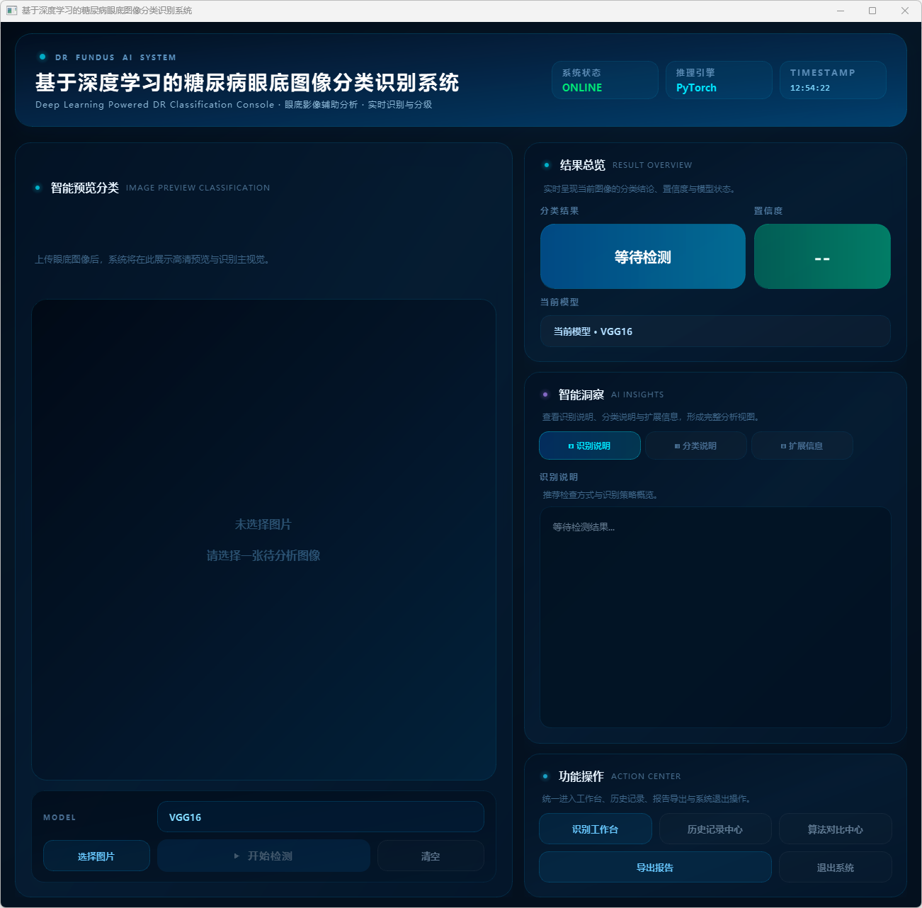Exit via the 退出系统 button
922x908 pixels.
[835, 867]
